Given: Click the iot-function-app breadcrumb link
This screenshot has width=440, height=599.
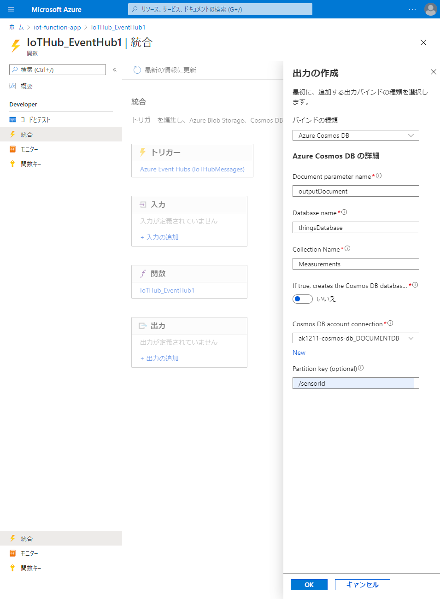Looking at the screenshot, I should click(x=57, y=27).
